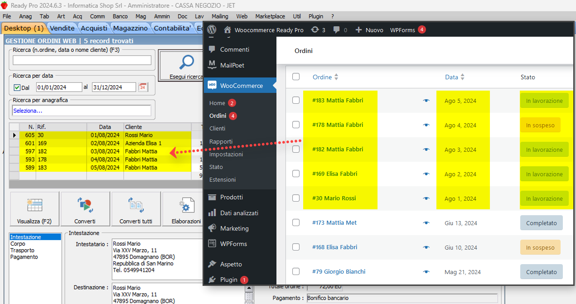Select order row 589 Fabbri Mattia
Screen dimensions: 576x304
pos(106,168)
